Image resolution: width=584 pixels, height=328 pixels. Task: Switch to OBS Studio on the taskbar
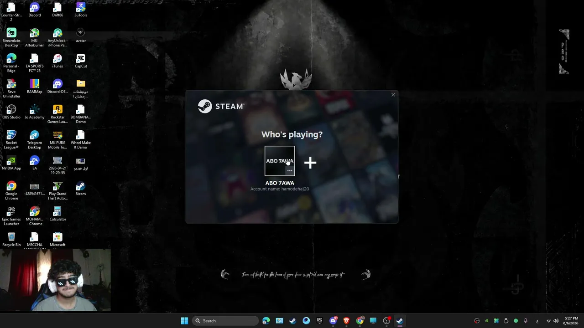click(386, 321)
